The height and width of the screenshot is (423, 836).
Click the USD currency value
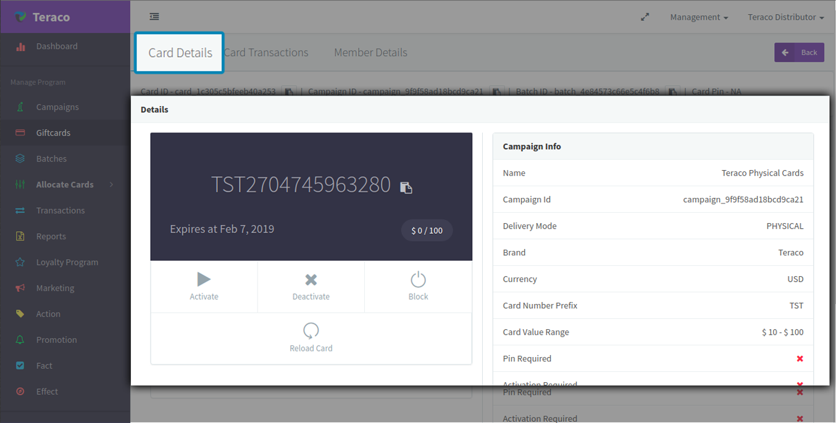795,279
